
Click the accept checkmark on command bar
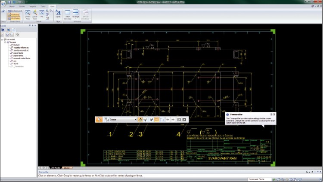coord(179,119)
